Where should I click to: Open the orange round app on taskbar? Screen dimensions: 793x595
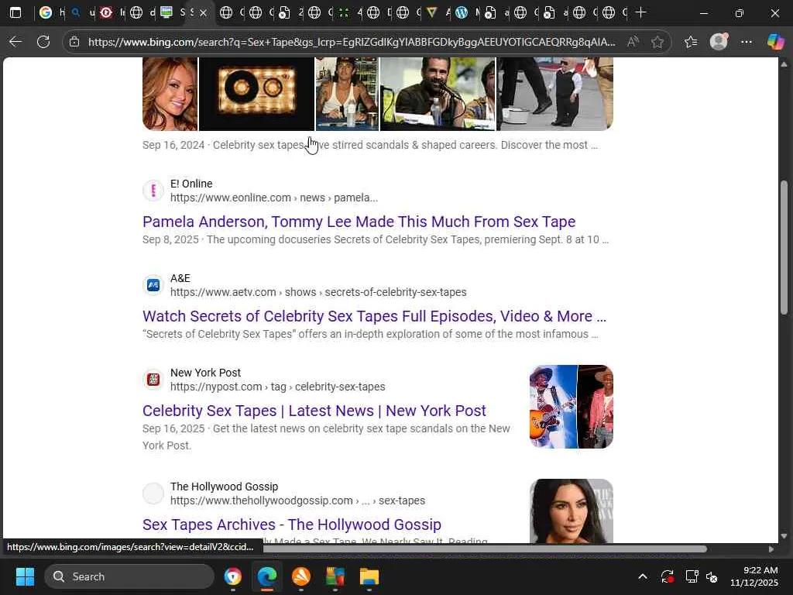(301, 576)
